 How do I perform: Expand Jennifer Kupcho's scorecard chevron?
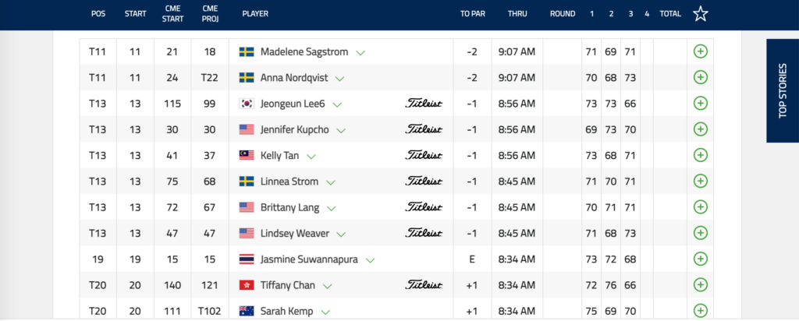341,131
